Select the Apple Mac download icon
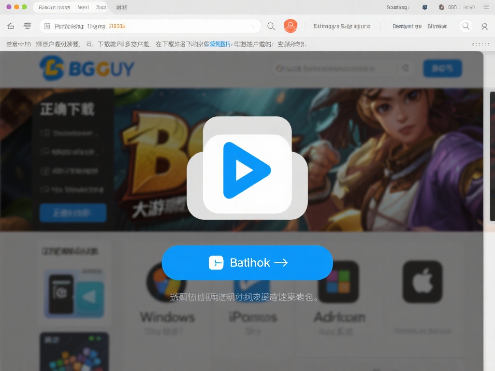Viewport: 495px width, 371px height. tap(422, 282)
